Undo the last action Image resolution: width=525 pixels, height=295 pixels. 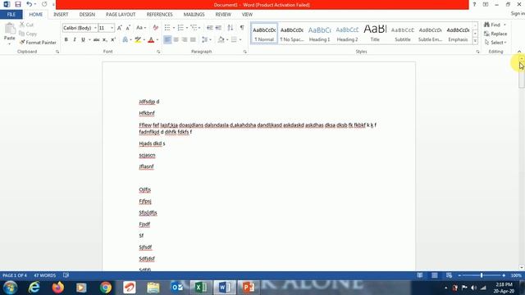pos(30,4)
